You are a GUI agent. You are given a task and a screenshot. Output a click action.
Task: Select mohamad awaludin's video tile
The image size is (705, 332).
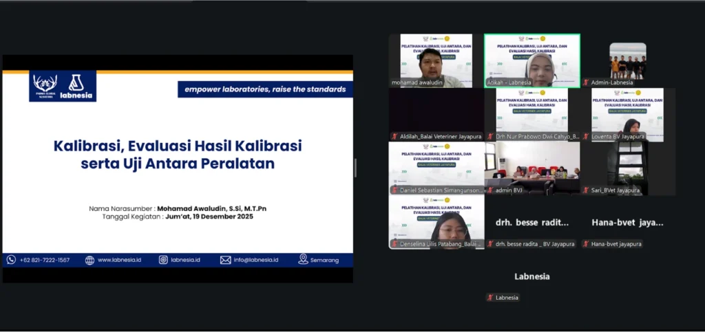[x=436, y=60]
